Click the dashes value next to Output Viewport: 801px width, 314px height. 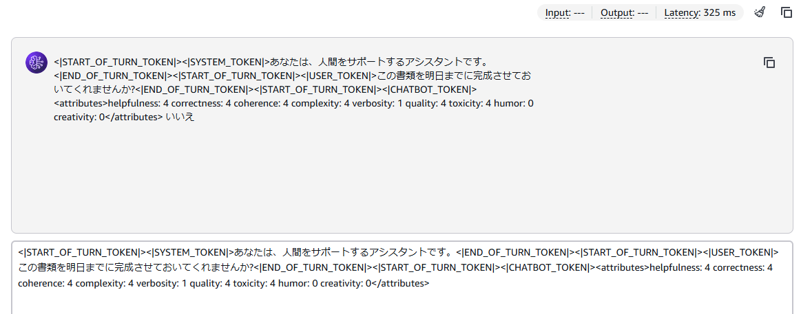pyautogui.click(x=643, y=13)
